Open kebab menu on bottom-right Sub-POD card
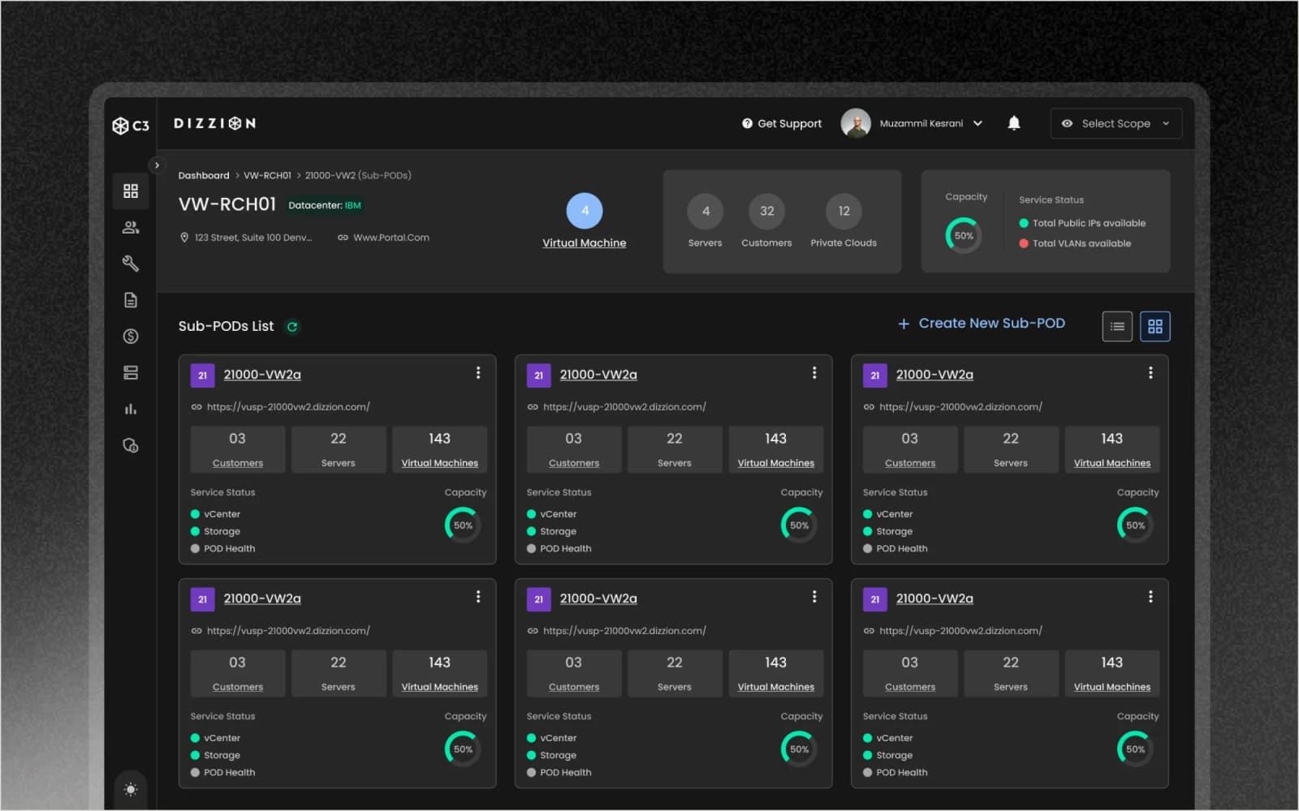This screenshot has width=1299, height=811. tap(1150, 597)
